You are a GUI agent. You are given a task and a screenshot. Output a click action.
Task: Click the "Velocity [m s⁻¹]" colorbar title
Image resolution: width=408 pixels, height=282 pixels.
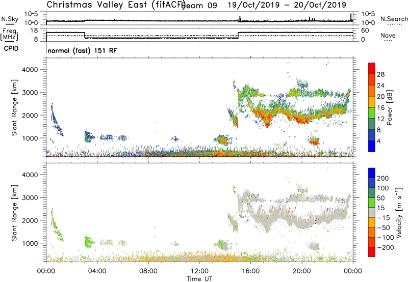coord(399,213)
